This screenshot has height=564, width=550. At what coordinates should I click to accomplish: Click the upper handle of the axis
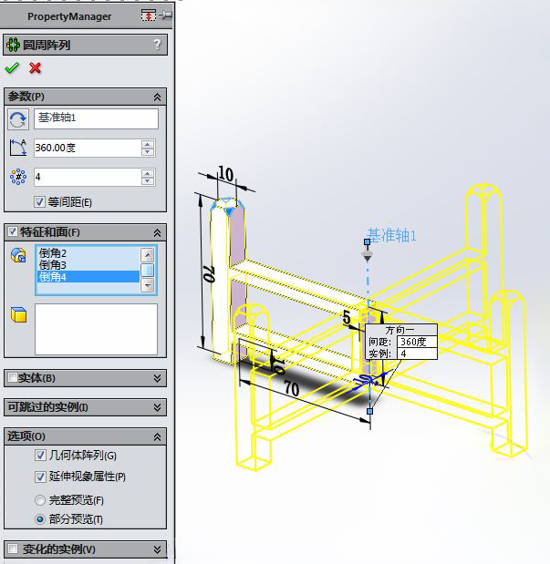point(367,242)
